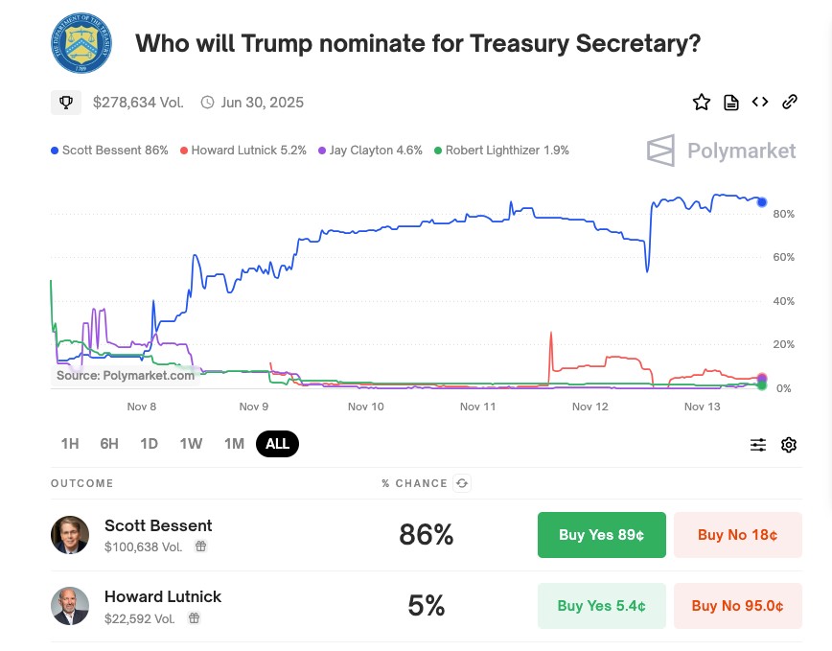The width and height of the screenshot is (832, 651).
Task: Open the chart filter sliders icon
Action: point(758,445)
